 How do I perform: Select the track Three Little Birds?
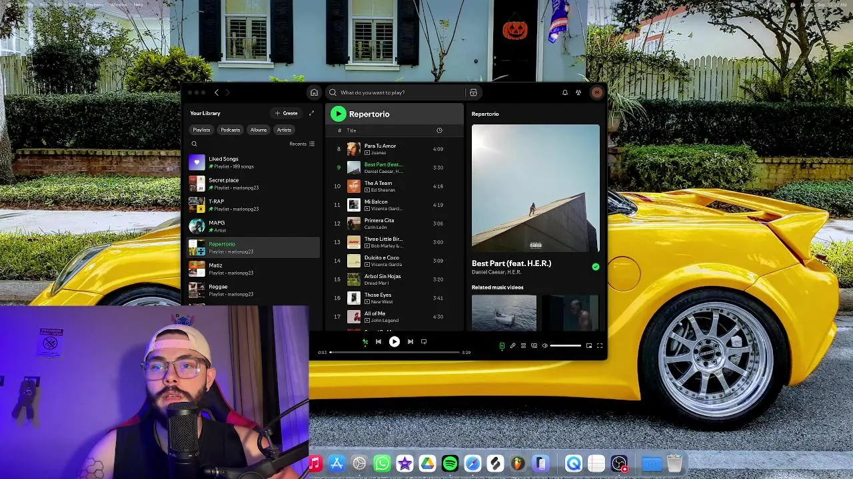(x=394, y=242)
